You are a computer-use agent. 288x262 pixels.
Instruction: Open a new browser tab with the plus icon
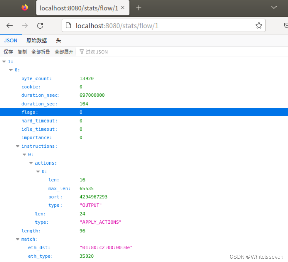point(139,8)
